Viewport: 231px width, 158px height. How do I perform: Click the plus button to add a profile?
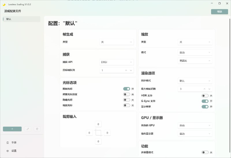(12, 129)
